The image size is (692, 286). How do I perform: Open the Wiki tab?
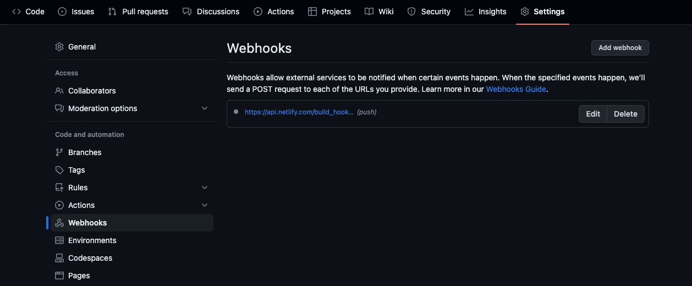coord(379,12)
